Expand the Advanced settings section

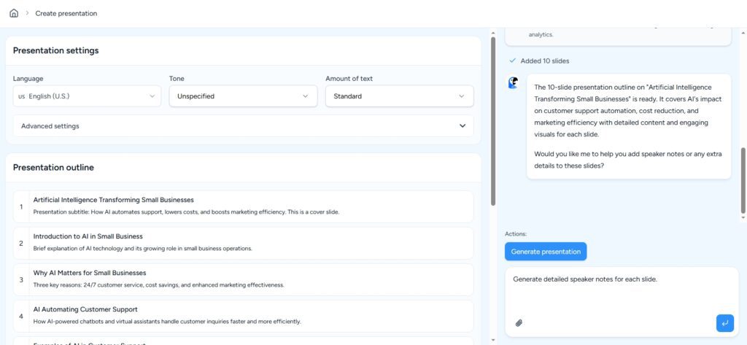pos(243,125)
